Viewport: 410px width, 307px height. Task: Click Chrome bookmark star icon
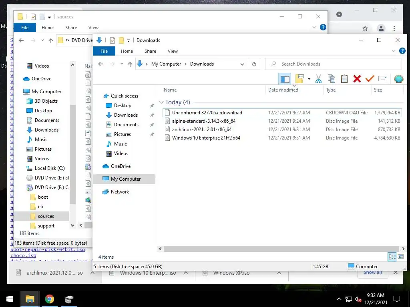click(365, 28)
